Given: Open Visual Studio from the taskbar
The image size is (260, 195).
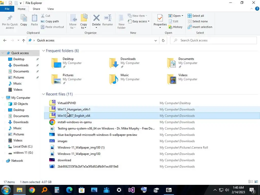Looking at the screenshot, I should click(x=131, y=190).
